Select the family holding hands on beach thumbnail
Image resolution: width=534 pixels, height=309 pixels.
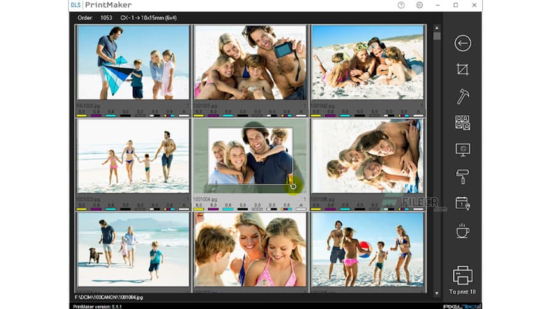(133, 156)
